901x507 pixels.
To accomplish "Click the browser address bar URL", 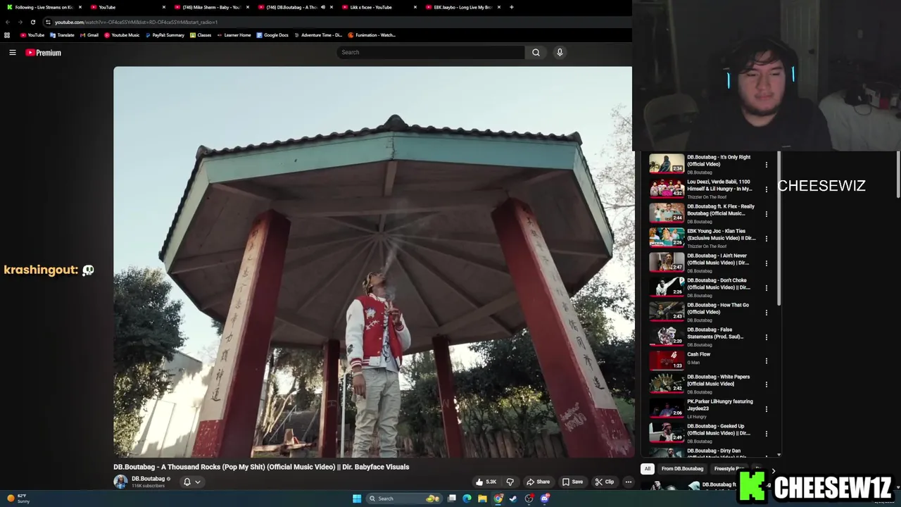I will pyautogui.click(x=136, y=22).
